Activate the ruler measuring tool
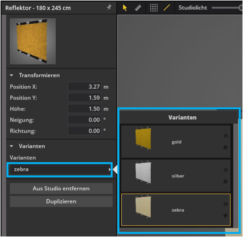This screenshot has width=243, height=237. (x=138, y=8)
